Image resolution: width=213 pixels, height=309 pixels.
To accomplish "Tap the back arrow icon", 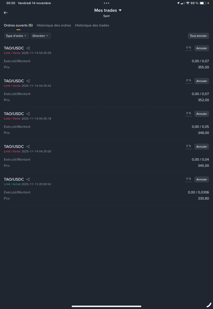I will coord(5,13).
